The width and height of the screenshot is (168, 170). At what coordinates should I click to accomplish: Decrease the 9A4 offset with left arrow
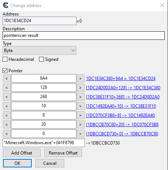coord(7,79)
